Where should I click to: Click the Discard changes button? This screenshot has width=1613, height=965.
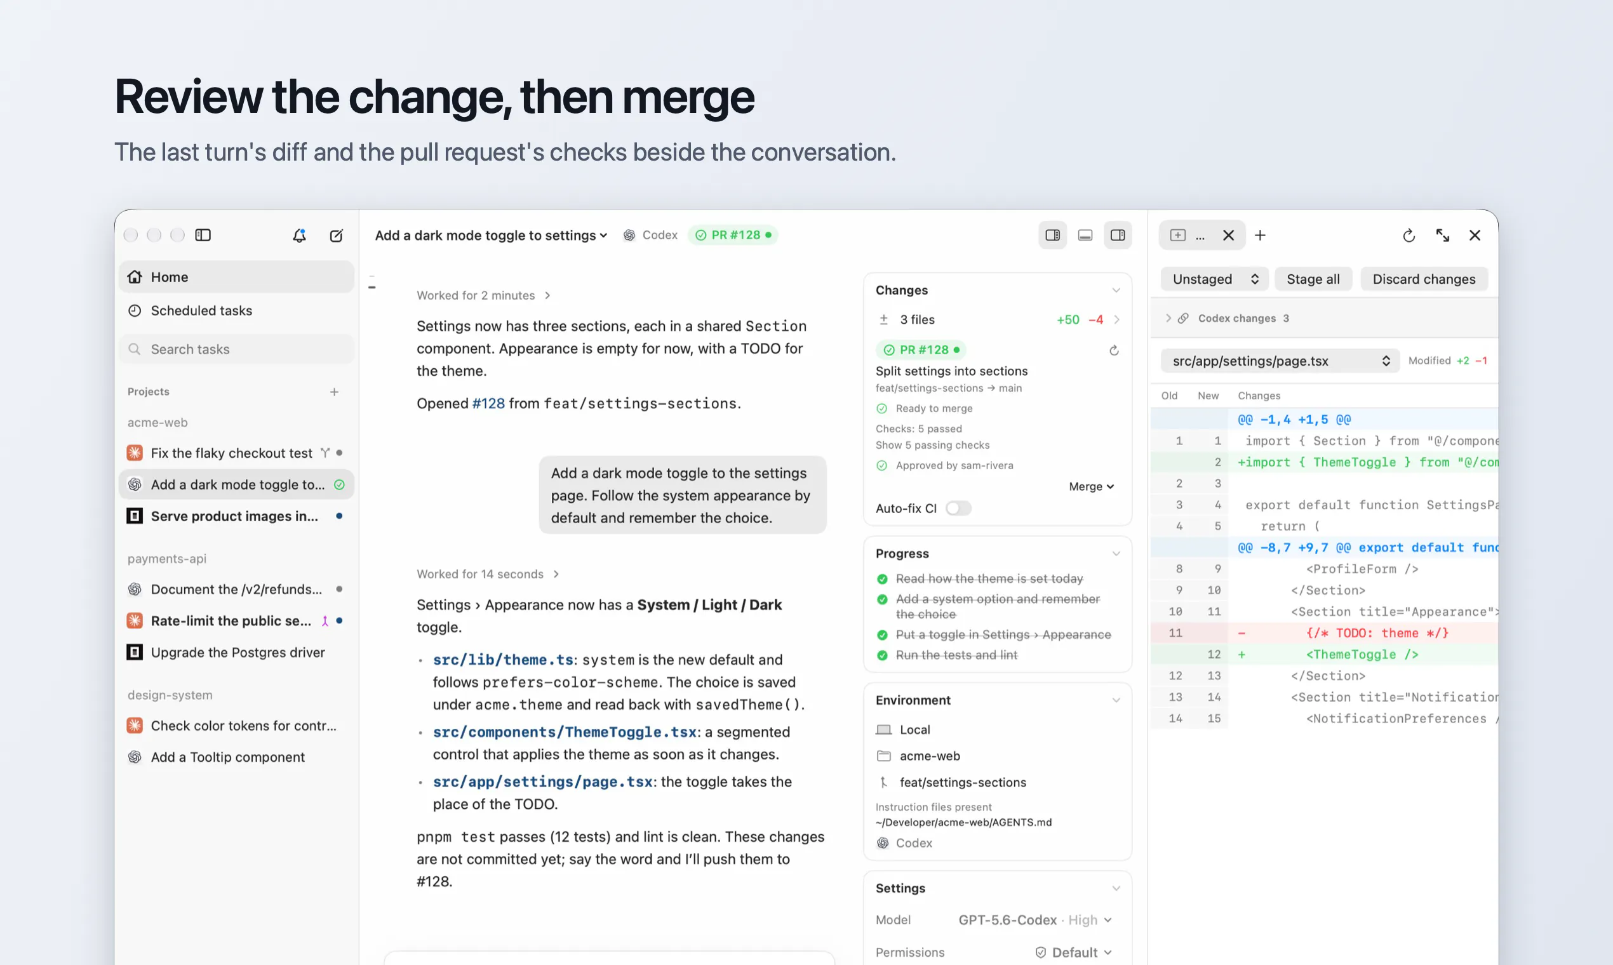1424,279
